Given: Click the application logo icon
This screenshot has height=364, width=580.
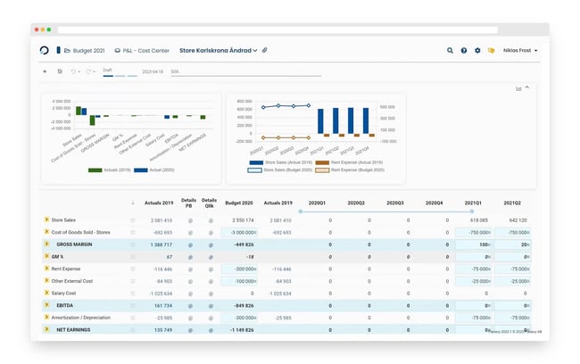Looking at the screenshot, I should click(x=44, y=50).
